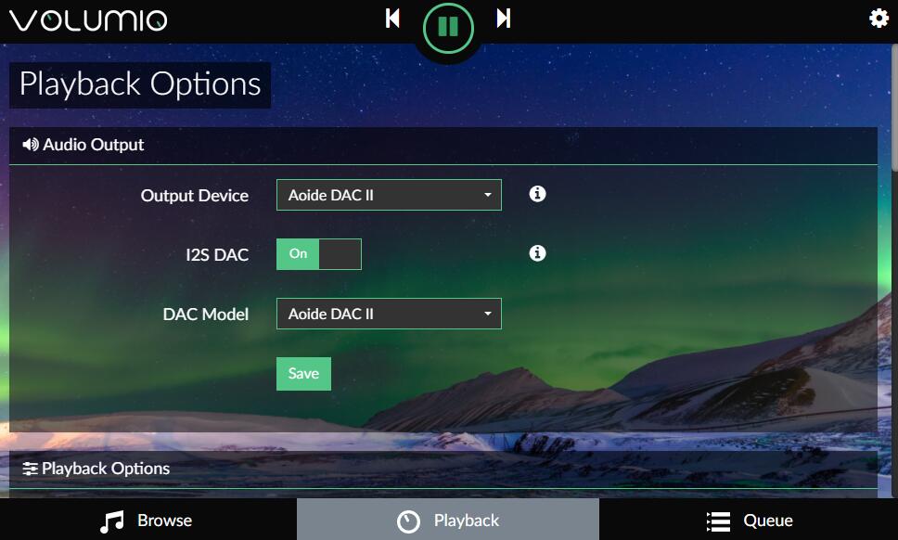
Task: Click the sliders icon beside Playback Options
Action: (30, 469)
